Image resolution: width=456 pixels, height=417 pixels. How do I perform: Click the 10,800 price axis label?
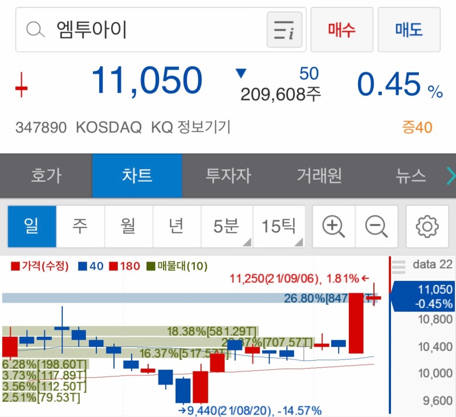[x=435, y=320]
